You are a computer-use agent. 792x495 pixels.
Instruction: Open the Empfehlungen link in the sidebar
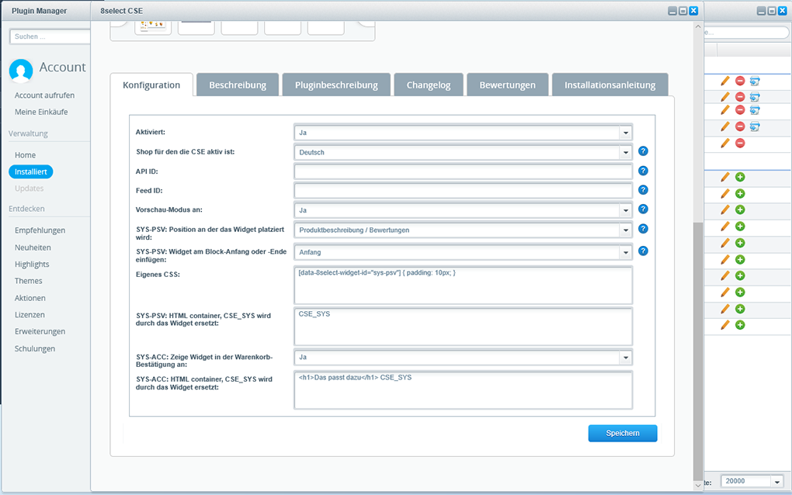point(40,230)
